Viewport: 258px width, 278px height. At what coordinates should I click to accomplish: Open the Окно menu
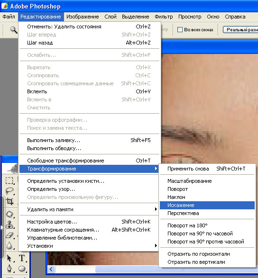(213, 17)
